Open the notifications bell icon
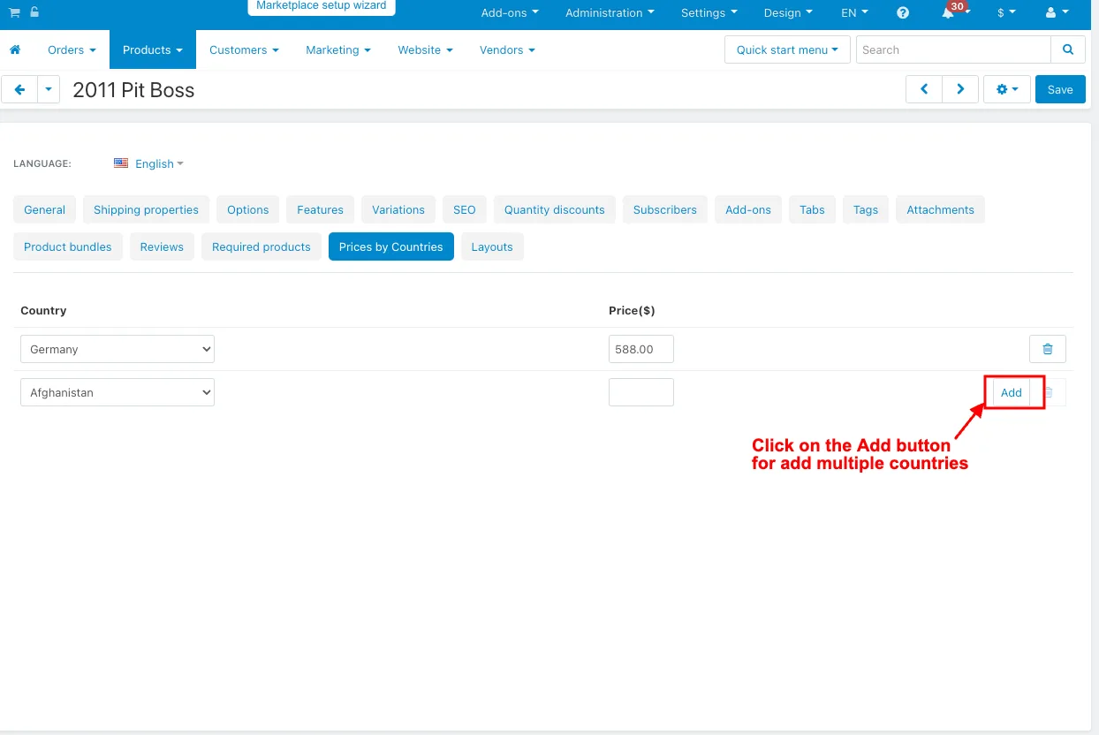1099x735 pixels. (x=948, y=12)
